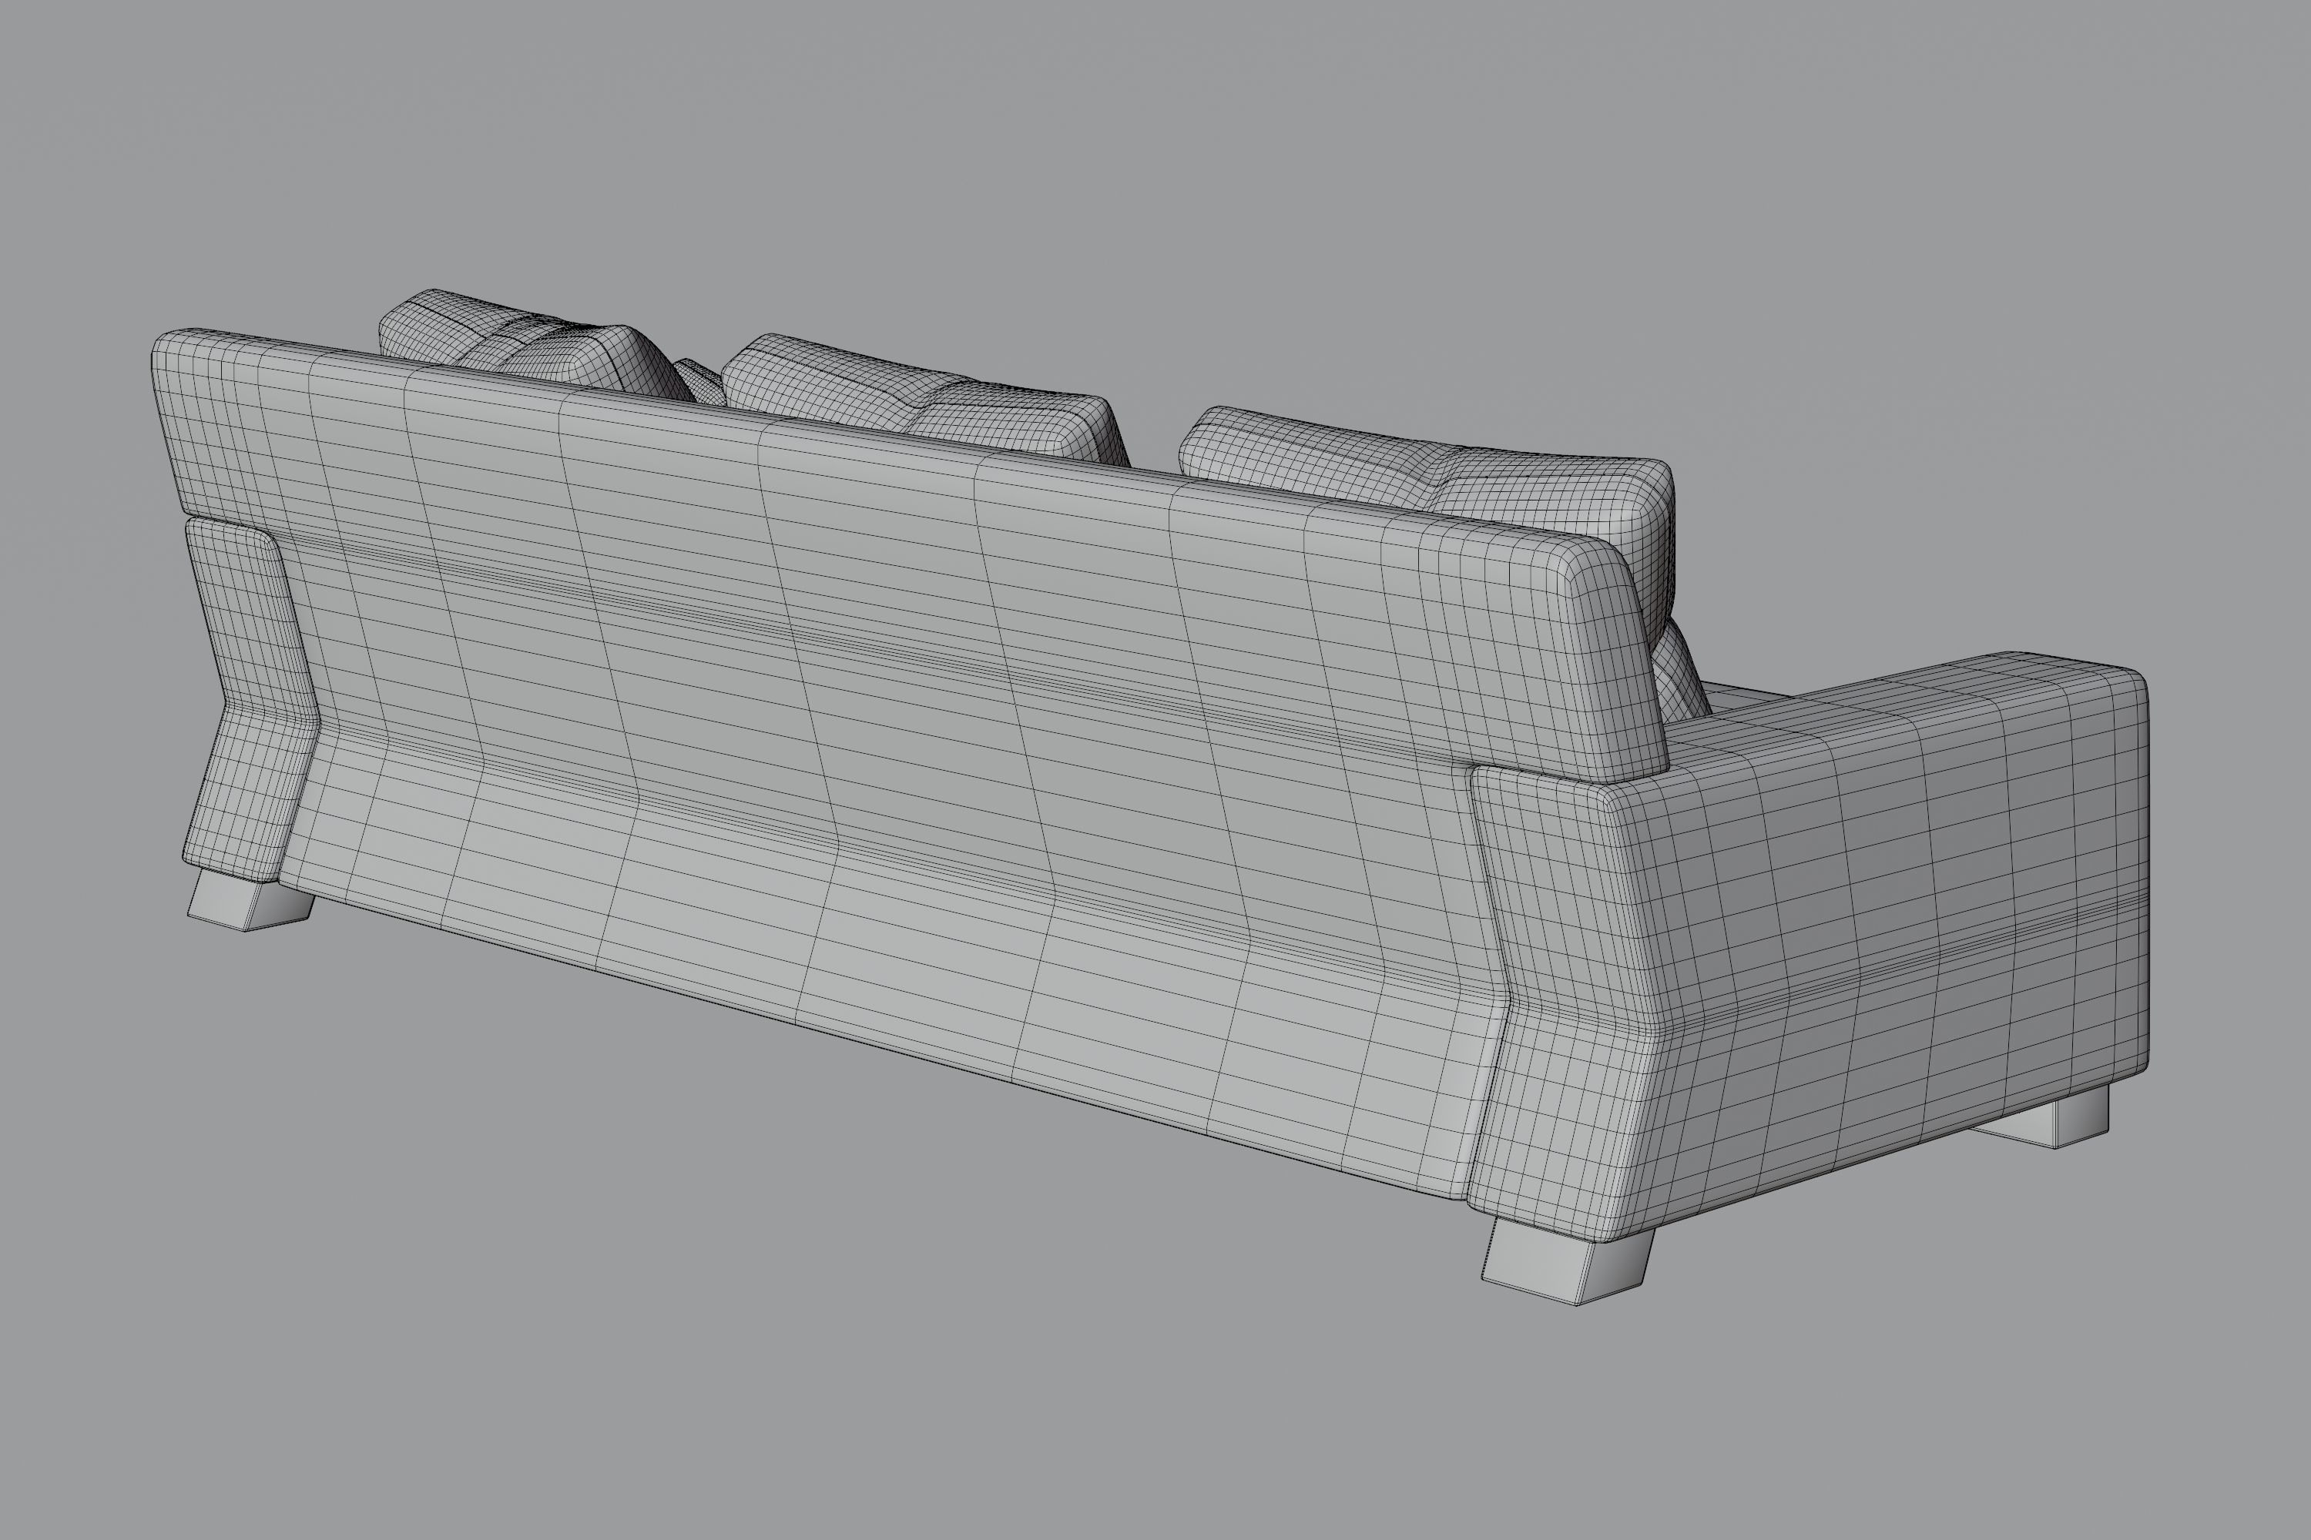Screen dimensions: 2311x1540
Task: Pick the small pillow between left cushions
Action: (700, 381)
